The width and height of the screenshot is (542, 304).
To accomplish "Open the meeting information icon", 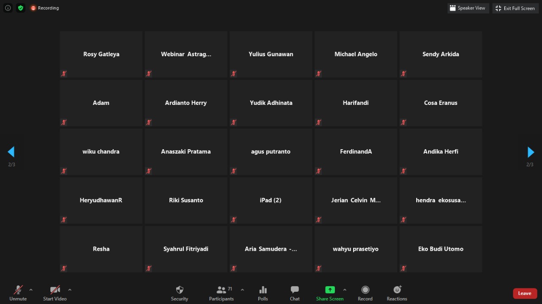I will [8, 8].
